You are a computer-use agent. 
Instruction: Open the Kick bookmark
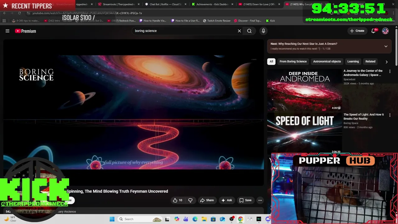270,21
